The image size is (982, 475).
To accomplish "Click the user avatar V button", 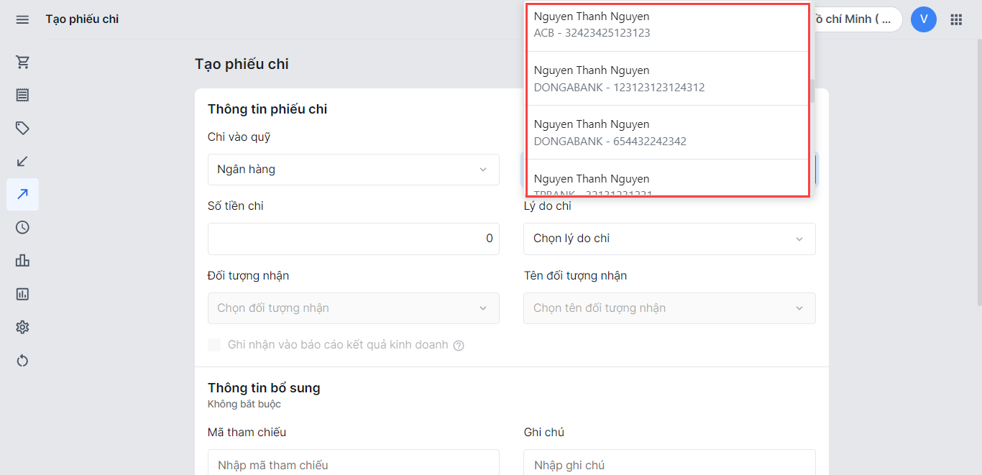I will (923, 19).
